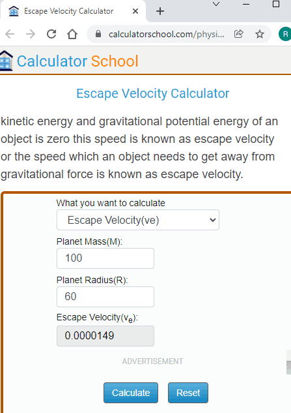The image size is (291, 413).
Task: Share this page via share icon
Action: (239, 34)
